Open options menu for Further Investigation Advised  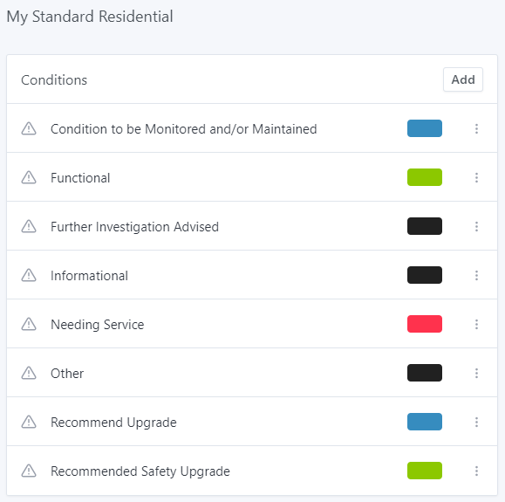(476, 226)
